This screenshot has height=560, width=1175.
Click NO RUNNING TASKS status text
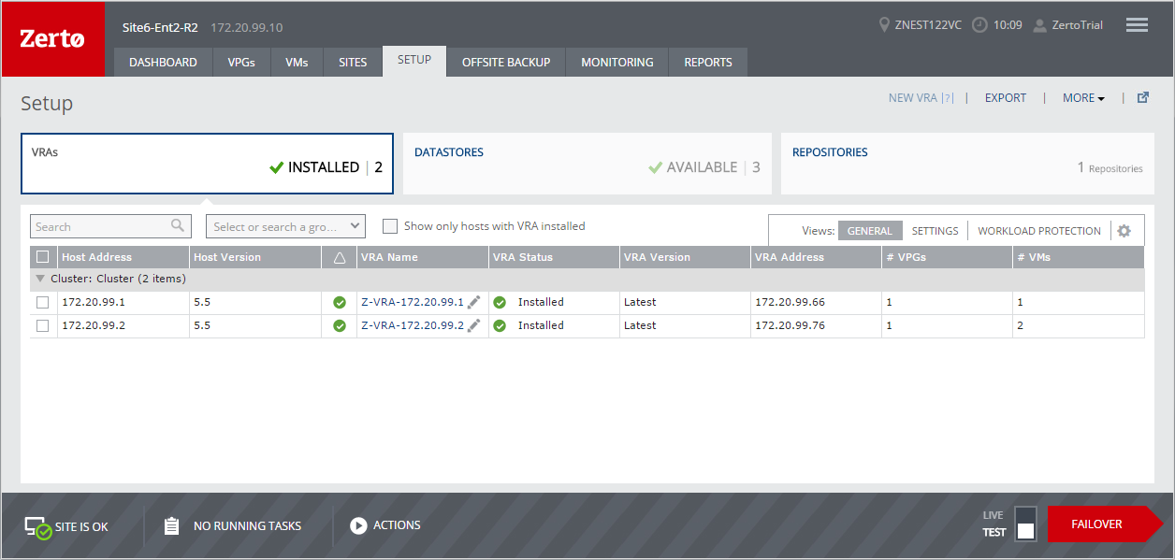(247, 526)
